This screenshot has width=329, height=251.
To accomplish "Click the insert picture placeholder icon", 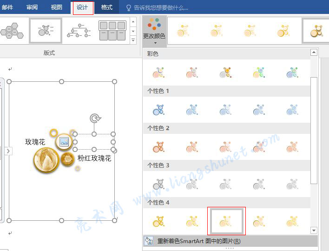I will click(x=64, y=142).
